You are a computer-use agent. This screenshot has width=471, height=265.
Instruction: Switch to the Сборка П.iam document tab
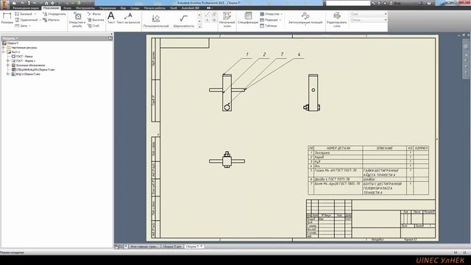[172, 247]
